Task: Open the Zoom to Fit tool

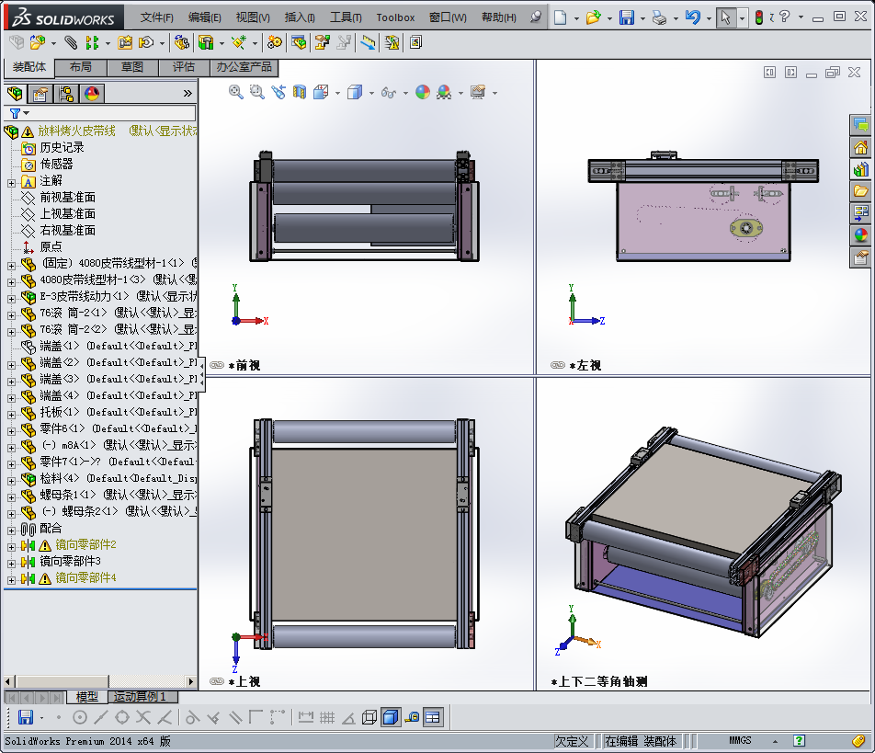Action: coord(236,92)
